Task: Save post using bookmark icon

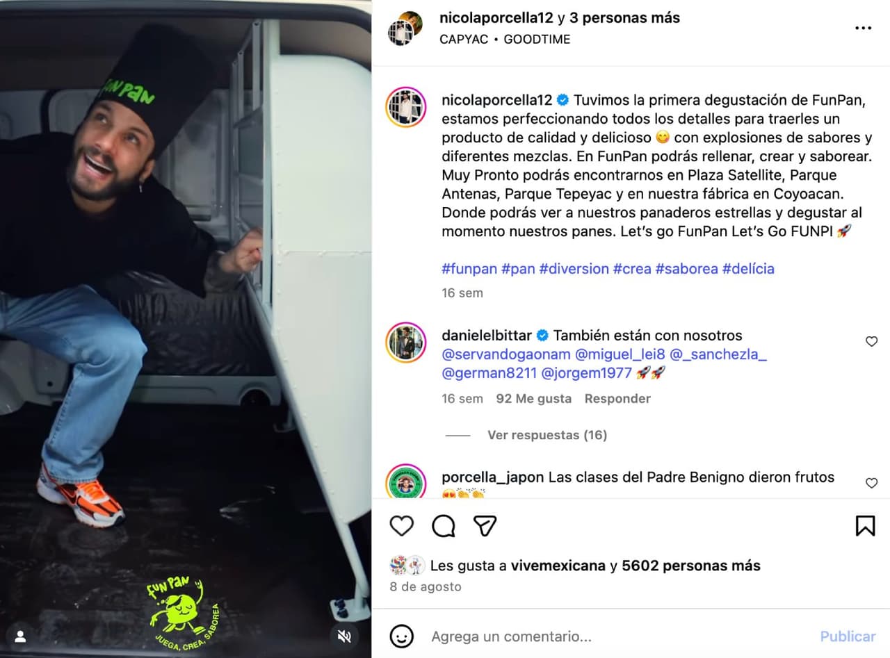Action: [865, 526]
